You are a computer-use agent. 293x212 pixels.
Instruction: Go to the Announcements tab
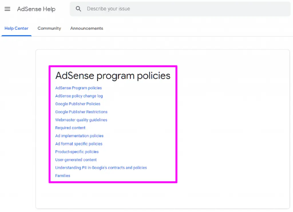(x=87, y=28)
